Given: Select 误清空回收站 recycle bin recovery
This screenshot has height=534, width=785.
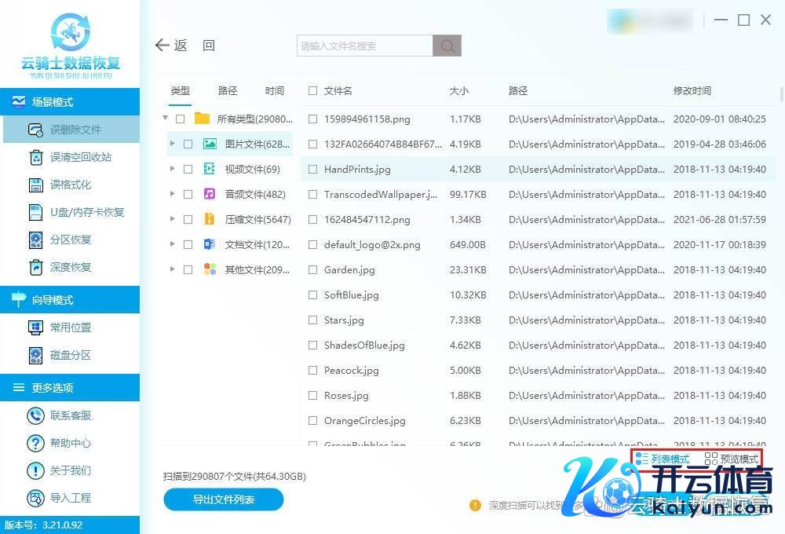Looking at the screenshot, I should 79,157.
